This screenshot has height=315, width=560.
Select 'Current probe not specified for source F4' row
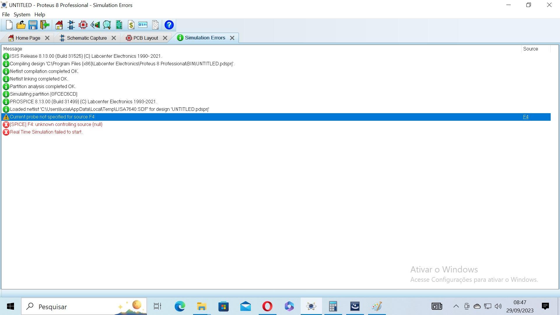(x=276, y=117)
